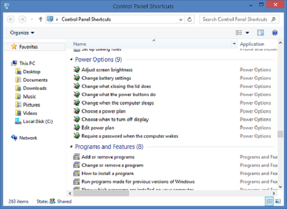The height and width of the screenshot is (209, 287).
Task: Open the Downloads folder in sidebar
Action: (x=35, y=88)
